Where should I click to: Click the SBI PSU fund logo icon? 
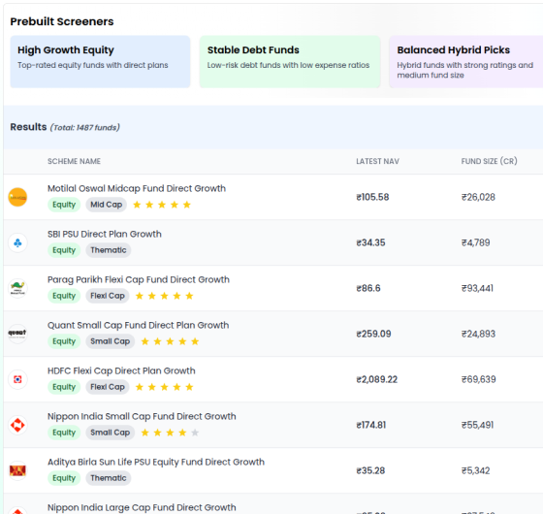(17, 242)
